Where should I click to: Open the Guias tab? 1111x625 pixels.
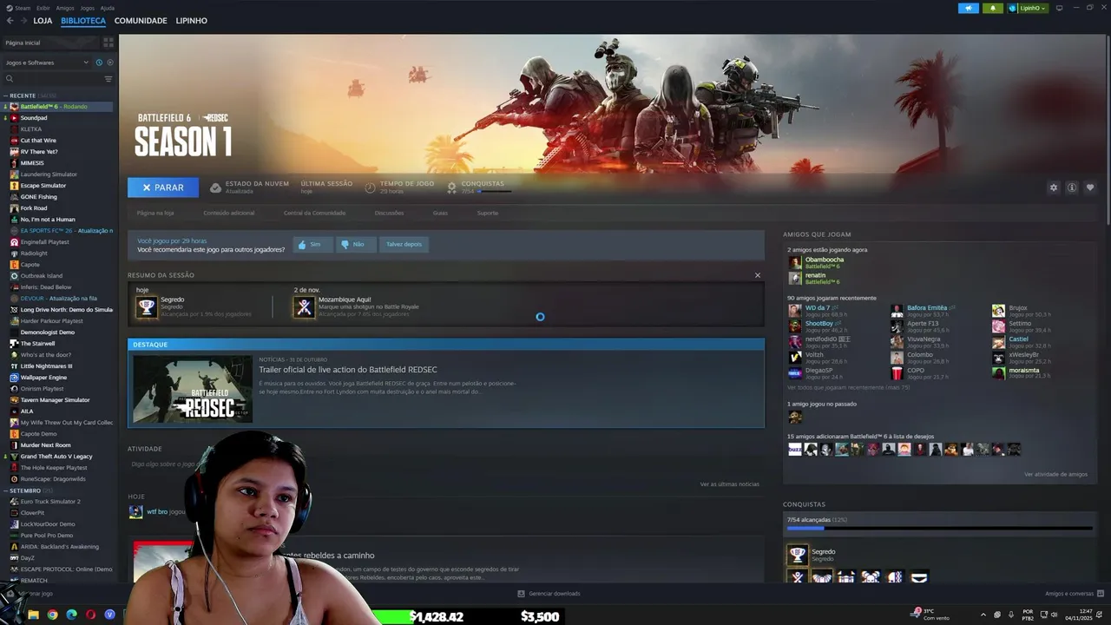pos(440,213)
